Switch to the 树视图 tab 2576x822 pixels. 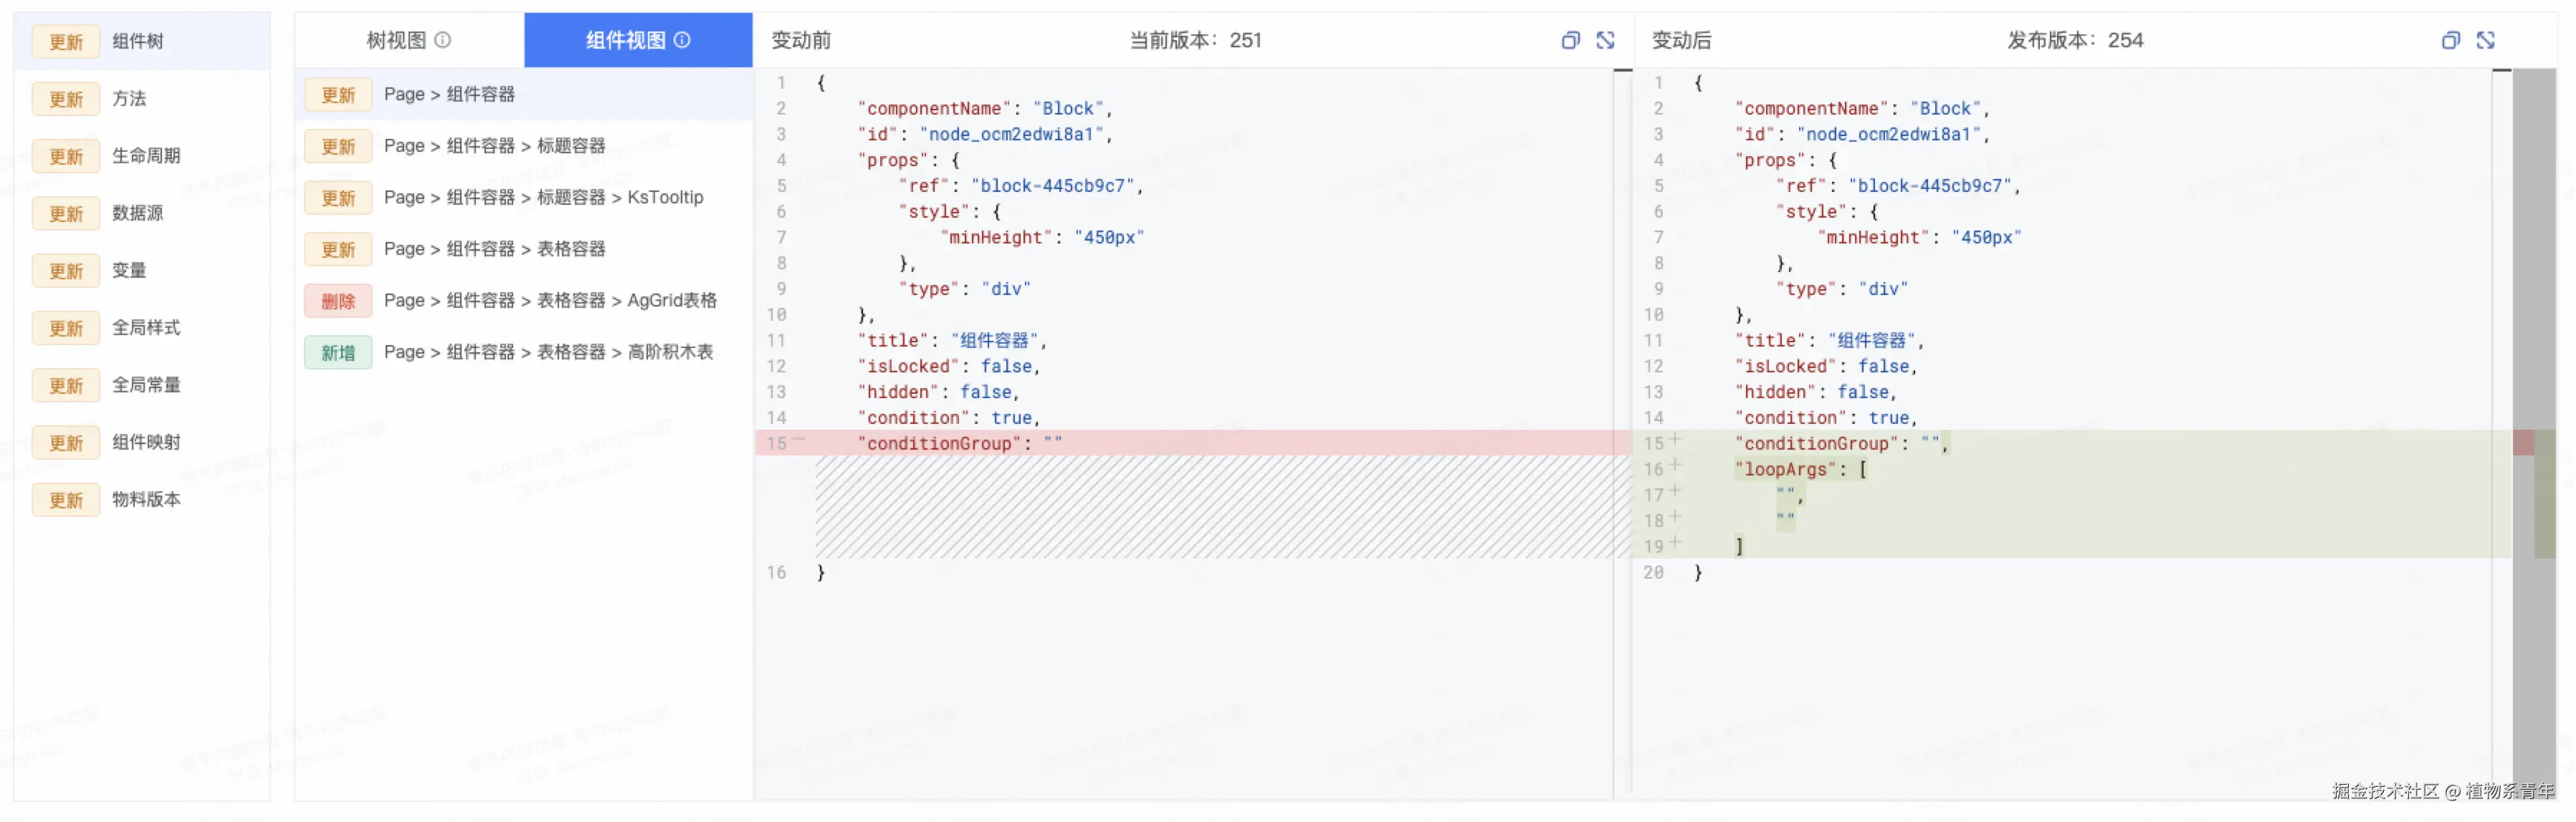(397, 40)
